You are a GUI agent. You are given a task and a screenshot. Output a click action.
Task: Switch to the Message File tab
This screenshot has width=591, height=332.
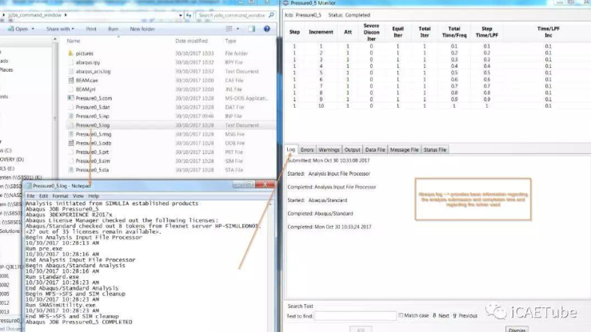[x=405, y=150]
